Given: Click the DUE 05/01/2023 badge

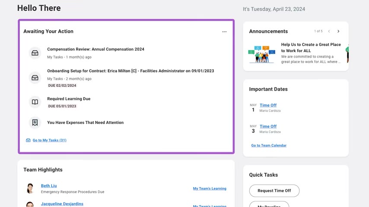Looking at the screenshot, I should pos(62,106).
